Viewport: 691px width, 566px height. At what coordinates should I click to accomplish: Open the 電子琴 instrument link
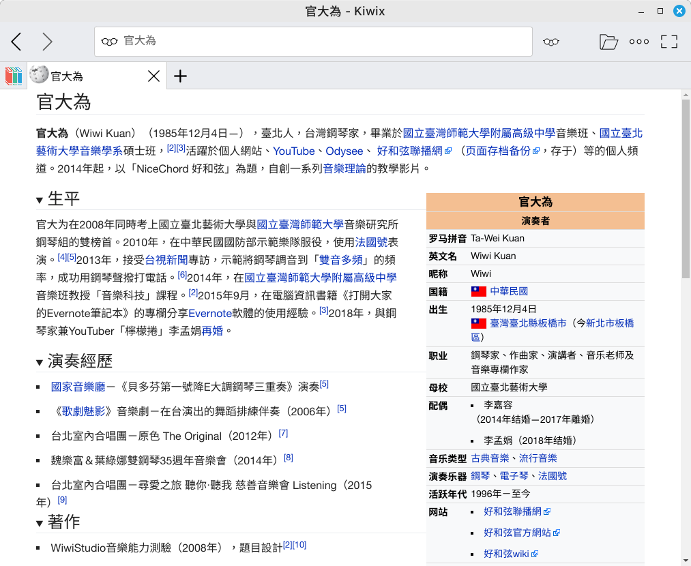514,476
